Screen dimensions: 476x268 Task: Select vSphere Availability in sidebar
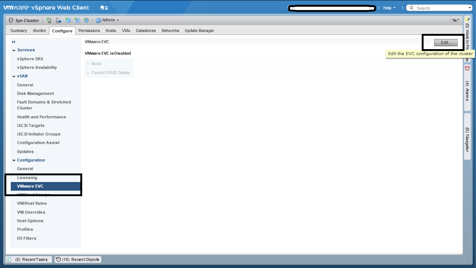pos(37,67)
